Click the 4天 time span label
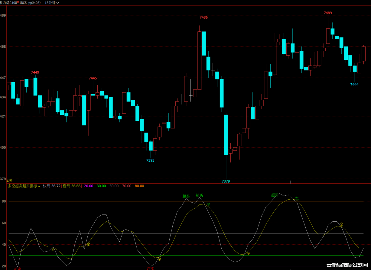This screenshot has width=371, height=270. [x=9, y=181]
